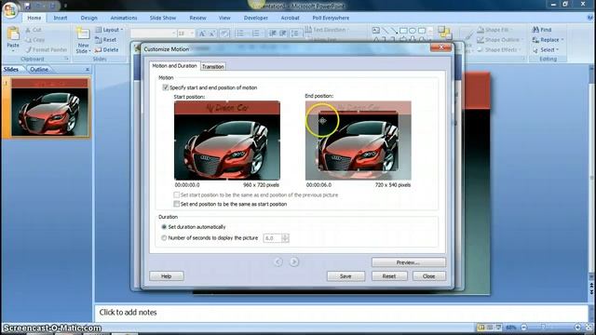The width and height of the screenshot is (596, 335).
Task: Open the Select dropdown in Editing group
Action: 546,49
